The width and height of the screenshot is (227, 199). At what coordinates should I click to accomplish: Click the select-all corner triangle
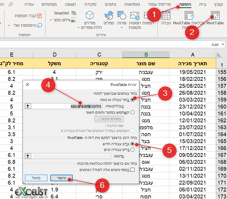[219, 55]
